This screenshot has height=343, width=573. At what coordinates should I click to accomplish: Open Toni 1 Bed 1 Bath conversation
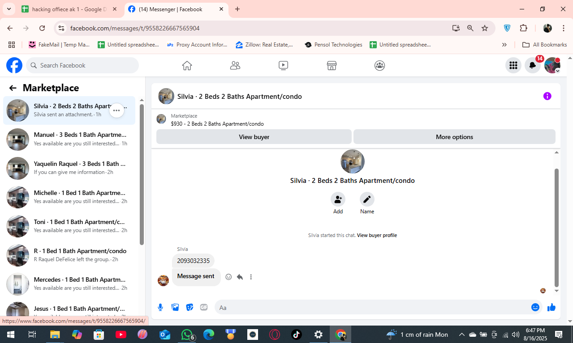point(69,226)
